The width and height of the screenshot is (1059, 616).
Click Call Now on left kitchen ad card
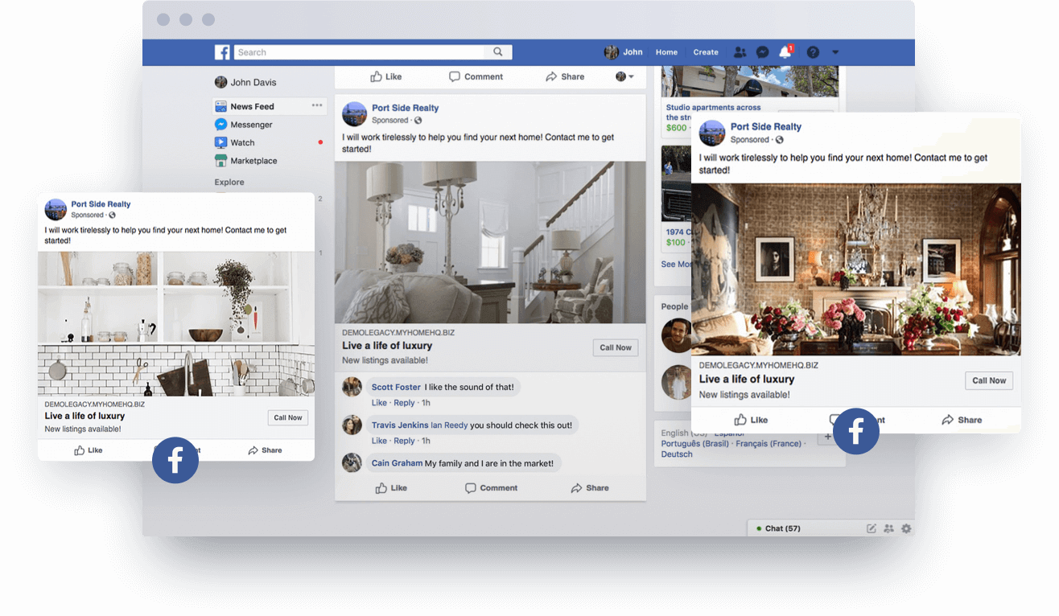click(x=288, y=417)
